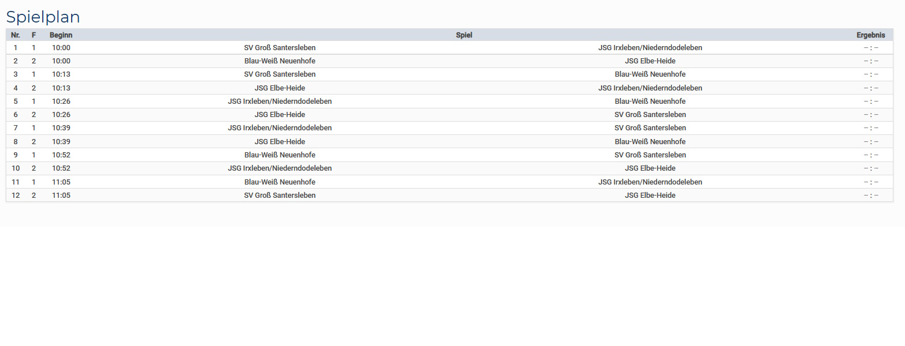905x346 pixels.
Task: Select Blau-Weiß Neuenhofe in game 8
Action: [650, 142]
